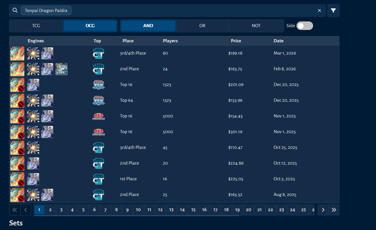
Task: Click the starburst engine icon in the $110.47 row
Action: [x=33, y=148]
